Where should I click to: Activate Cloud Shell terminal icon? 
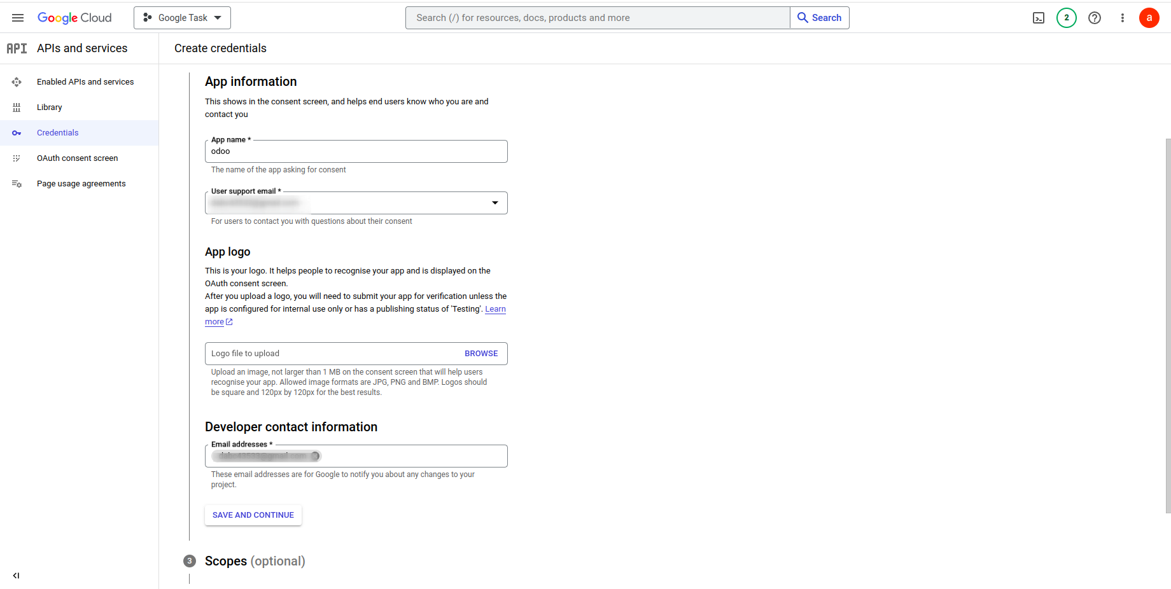(x=1039, y=18)
